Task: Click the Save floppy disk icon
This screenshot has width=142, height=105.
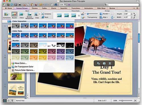Action: (x=16, y=5)
